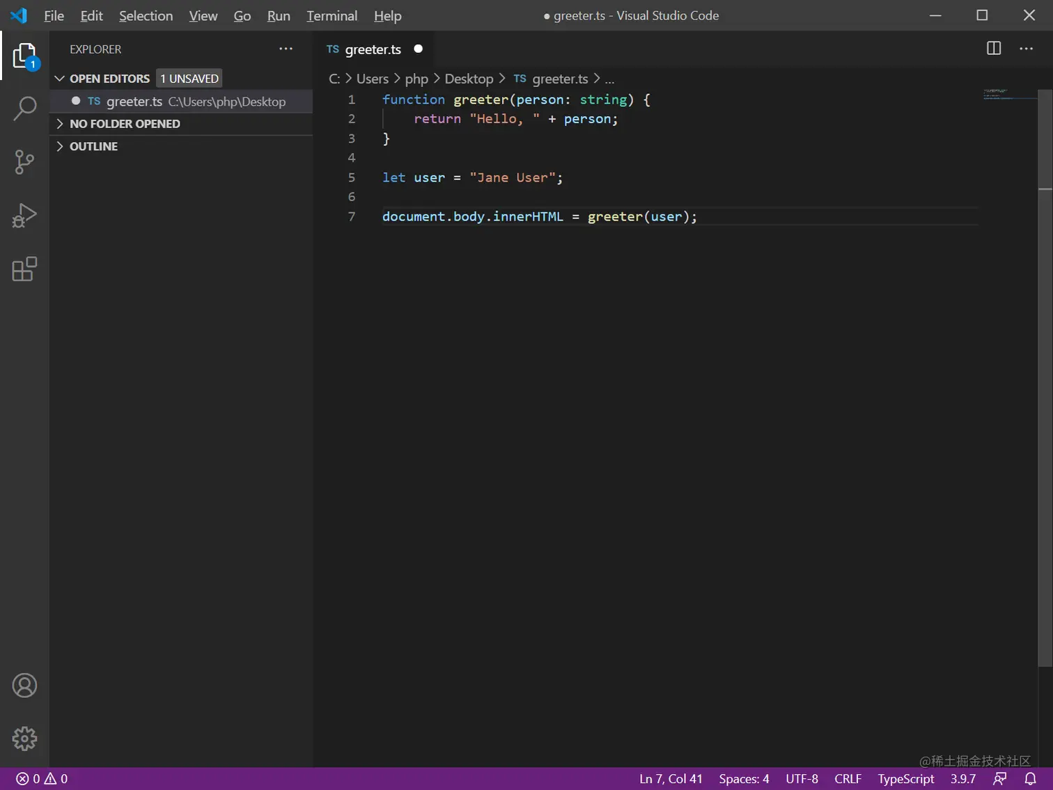Open the Selection menu
Viewport: 1053px width, 790px height.
tap(146, 15)
